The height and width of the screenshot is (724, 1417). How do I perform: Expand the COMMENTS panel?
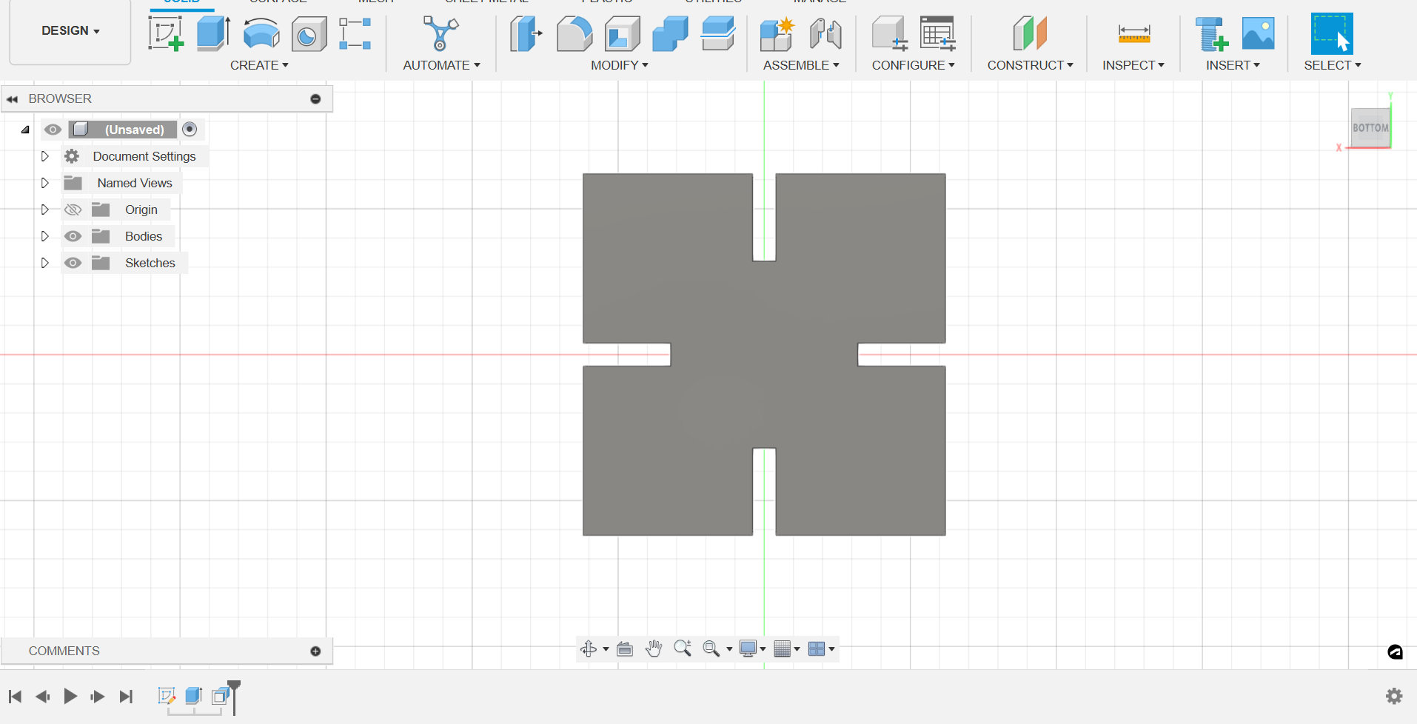pos(315,651)
